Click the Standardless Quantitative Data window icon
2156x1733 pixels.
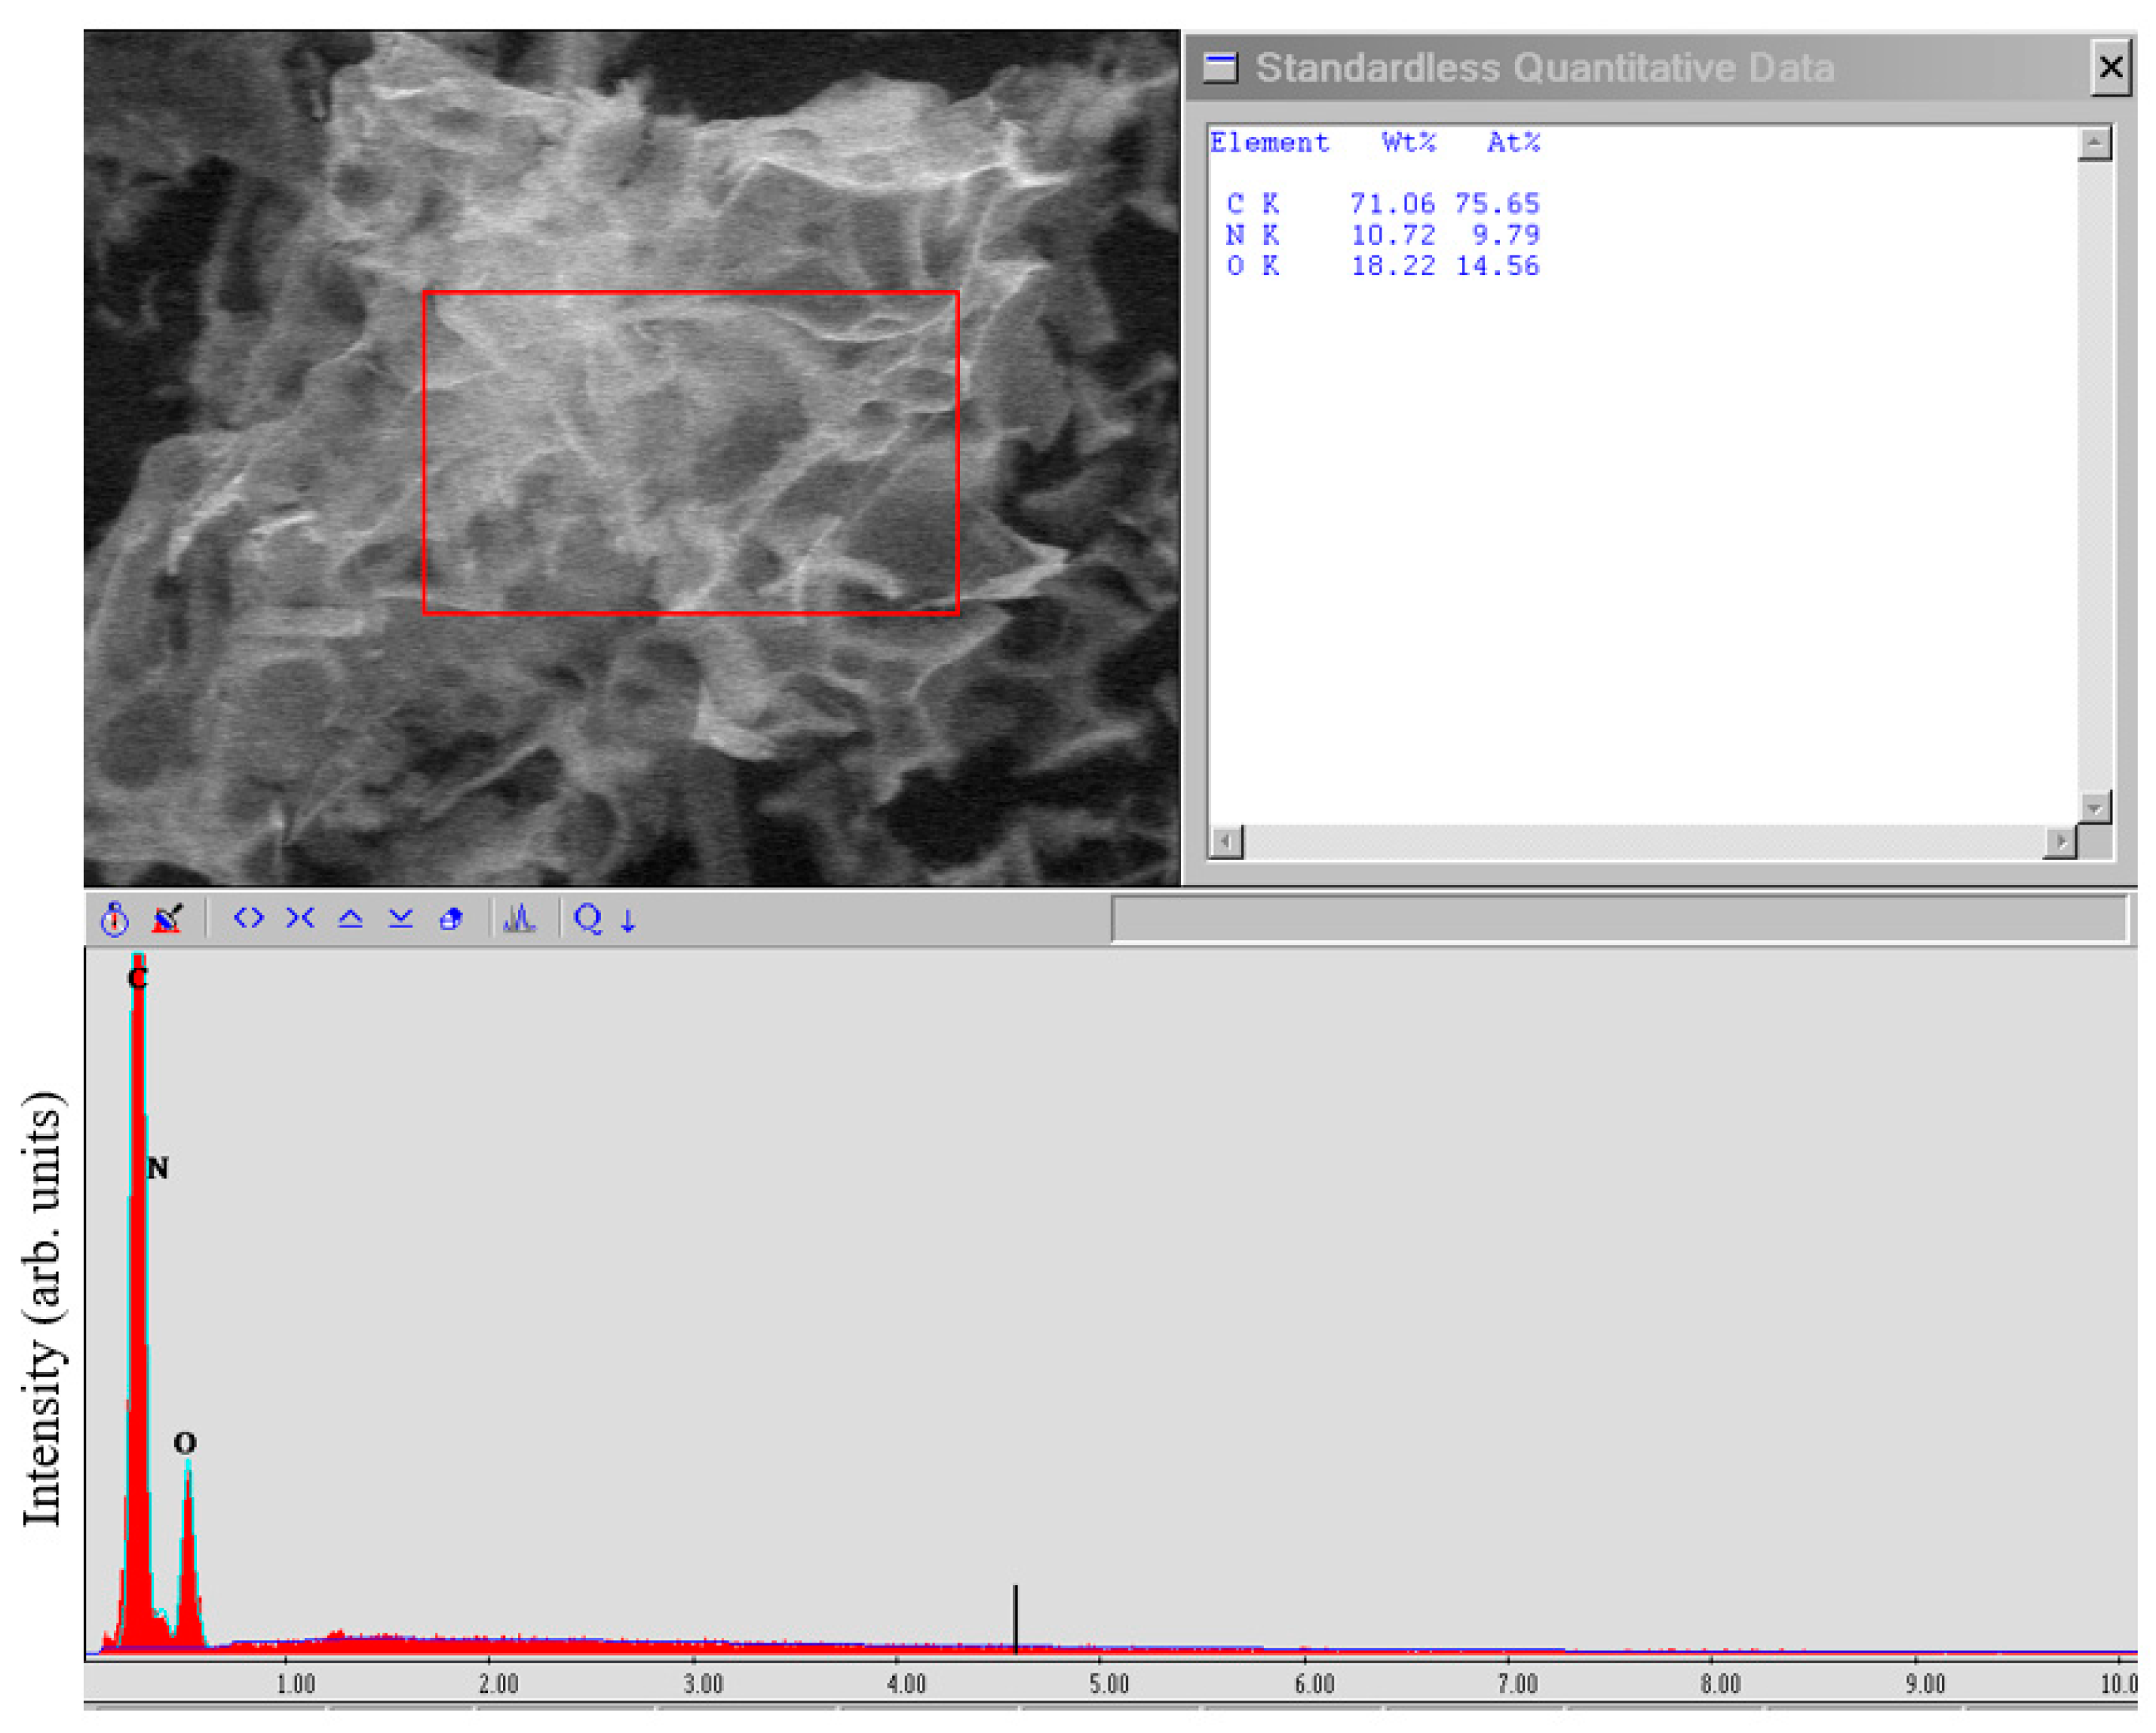click(x=1220, y=68)
